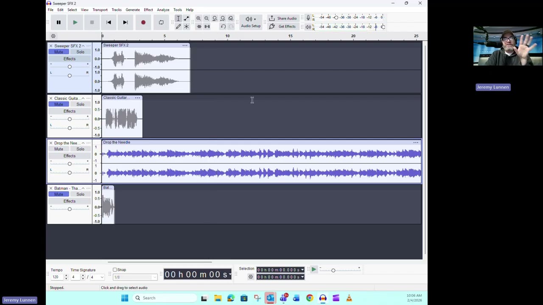Toggle Mute on Classic Guitar track
Image resolution: width=543 pixels, height=305 pixels.
59,104
